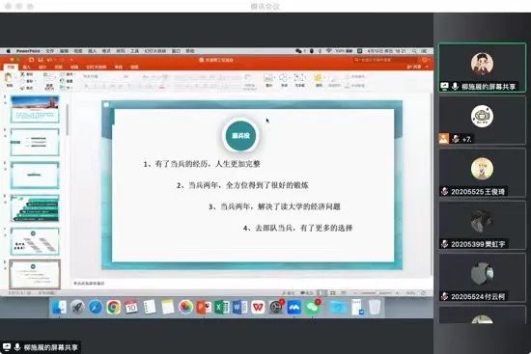Open Excel icon in the dock

221,308
